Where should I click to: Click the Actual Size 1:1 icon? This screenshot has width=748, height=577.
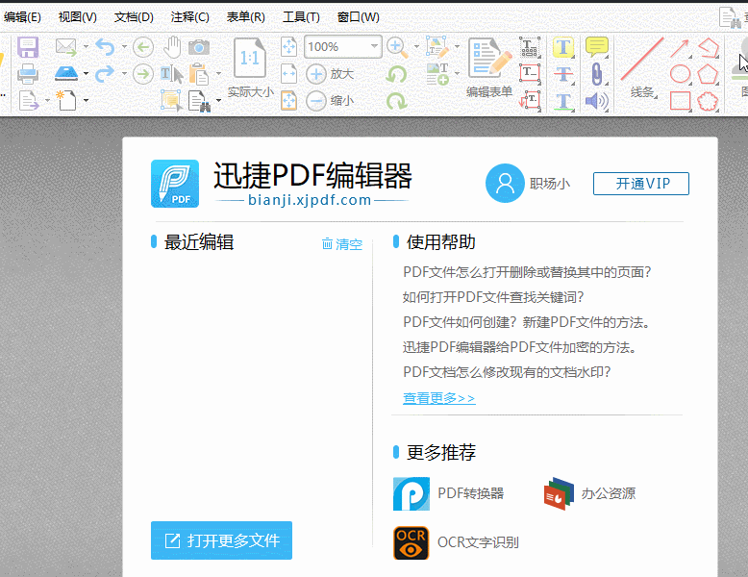tap(249, 58)
